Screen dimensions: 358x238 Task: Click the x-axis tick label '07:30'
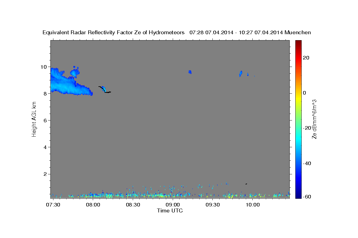click(53, 205)
